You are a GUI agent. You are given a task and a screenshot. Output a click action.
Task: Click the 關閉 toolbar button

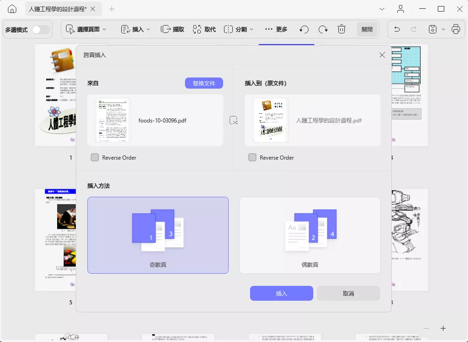click(x=367, y=29)
